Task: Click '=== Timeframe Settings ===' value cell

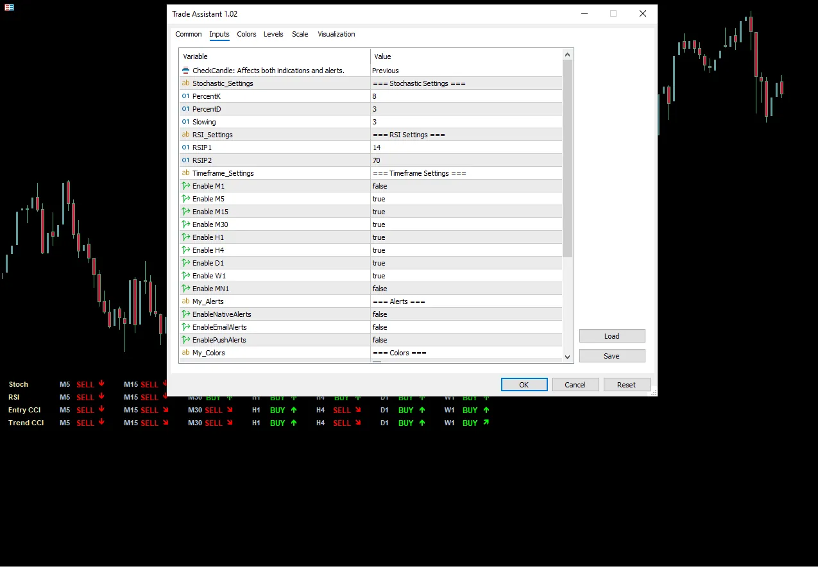Action: click(466, 173)
